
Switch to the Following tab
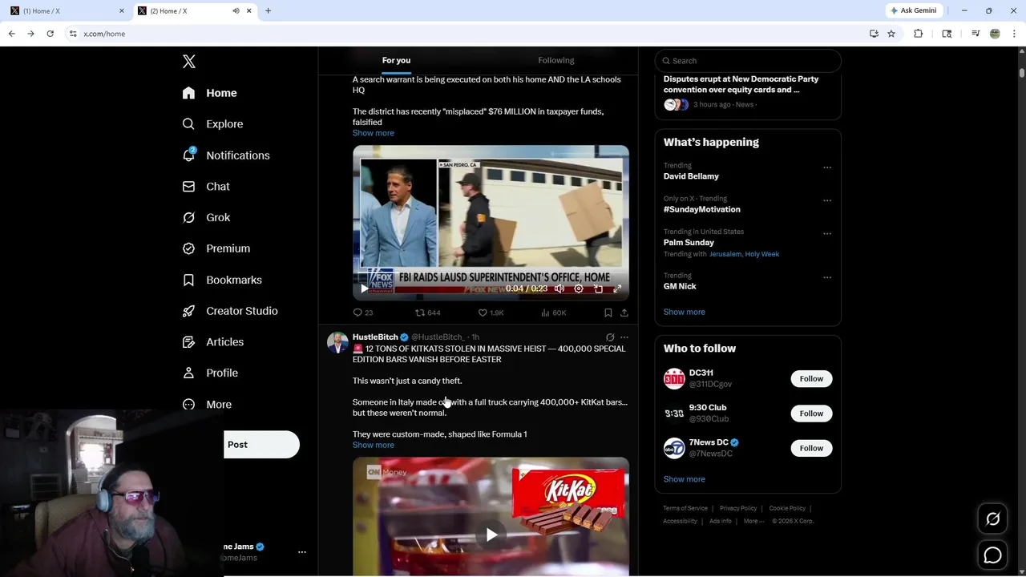(x=556, y=60)
